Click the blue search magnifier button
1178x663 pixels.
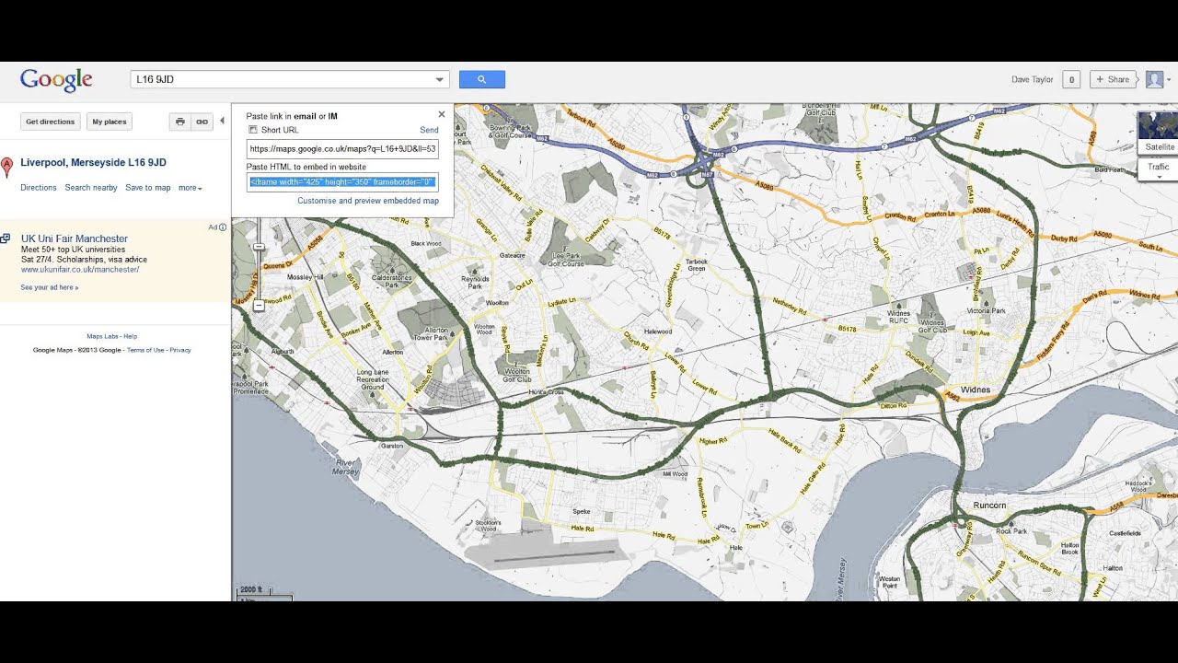point(482,79)
